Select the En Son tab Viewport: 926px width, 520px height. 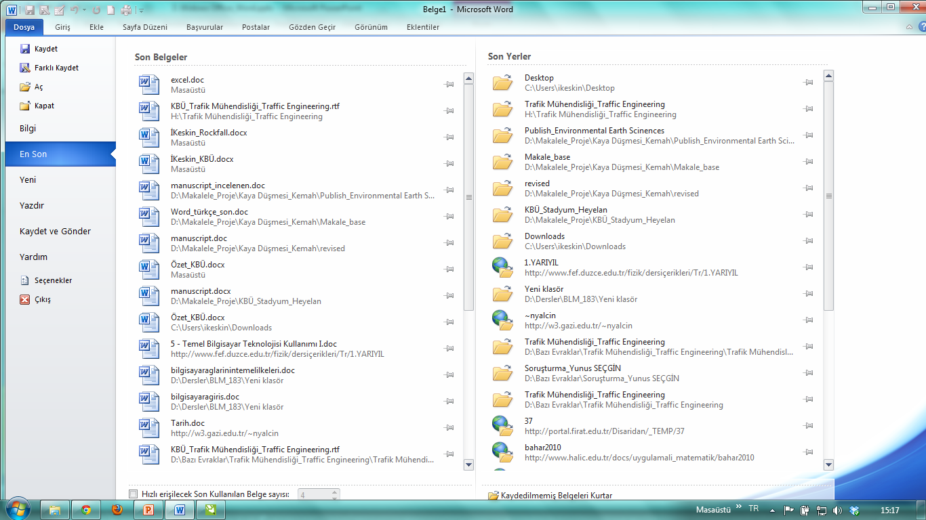point(60,154)
